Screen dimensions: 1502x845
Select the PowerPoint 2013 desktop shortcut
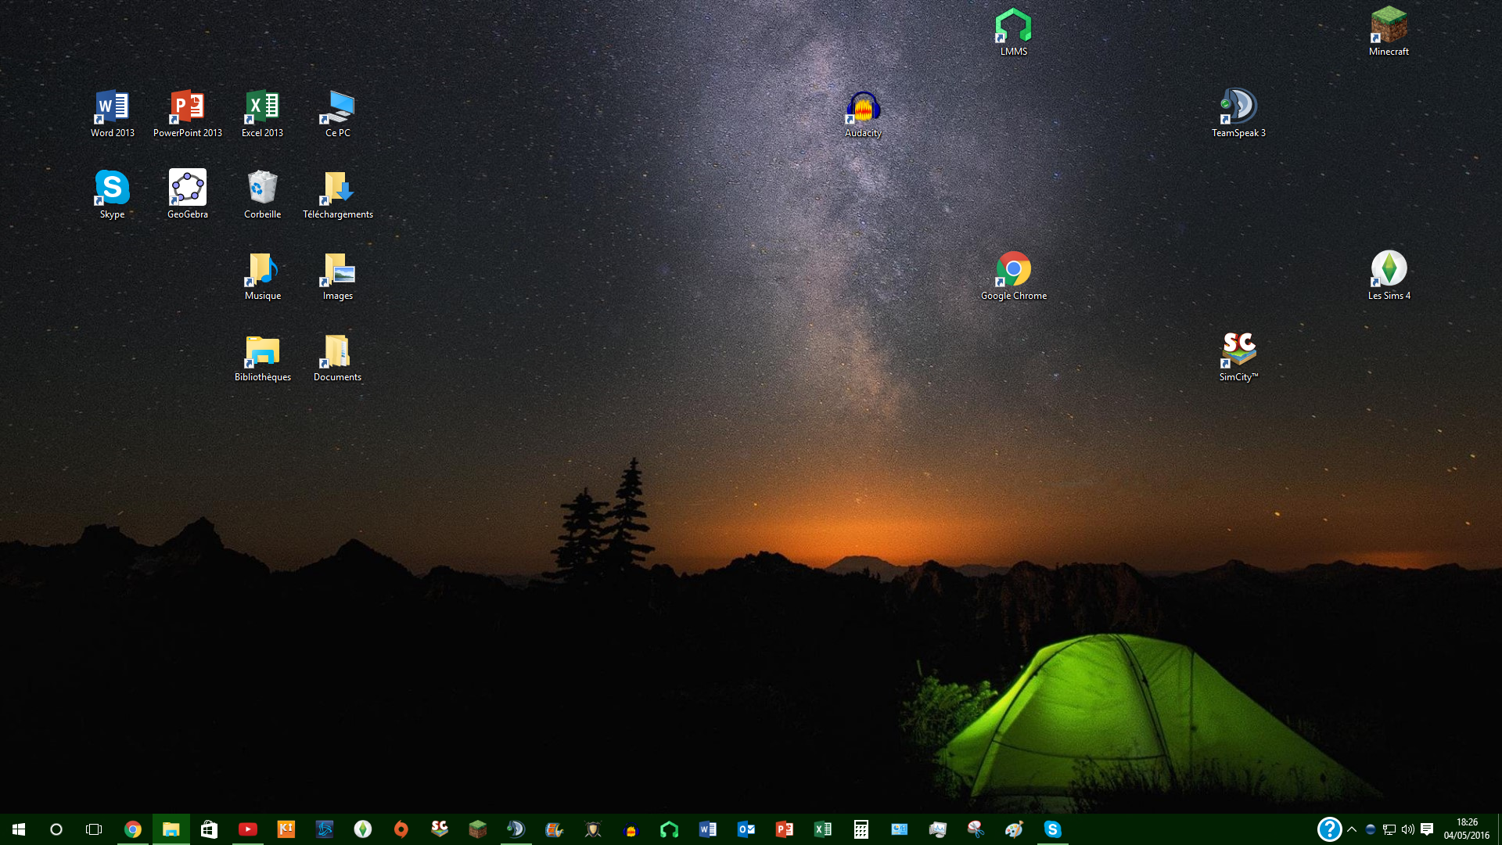187,110
